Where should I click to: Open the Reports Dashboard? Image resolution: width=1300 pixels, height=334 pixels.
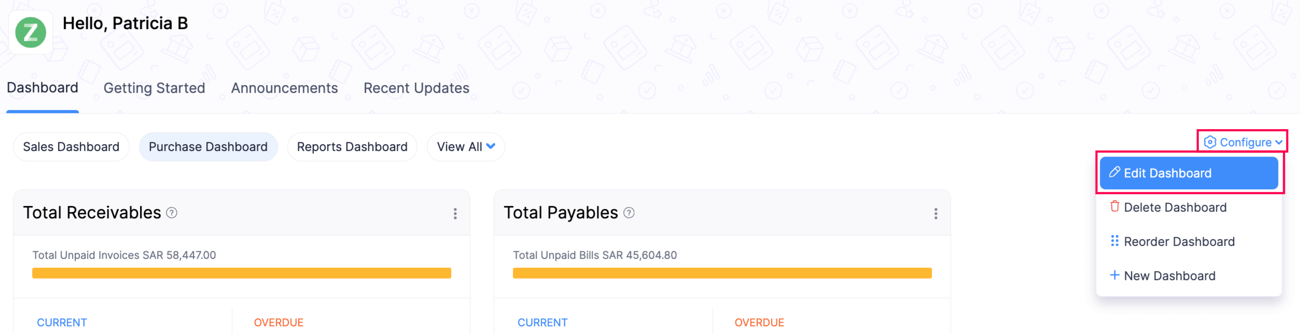coord(352,147)
